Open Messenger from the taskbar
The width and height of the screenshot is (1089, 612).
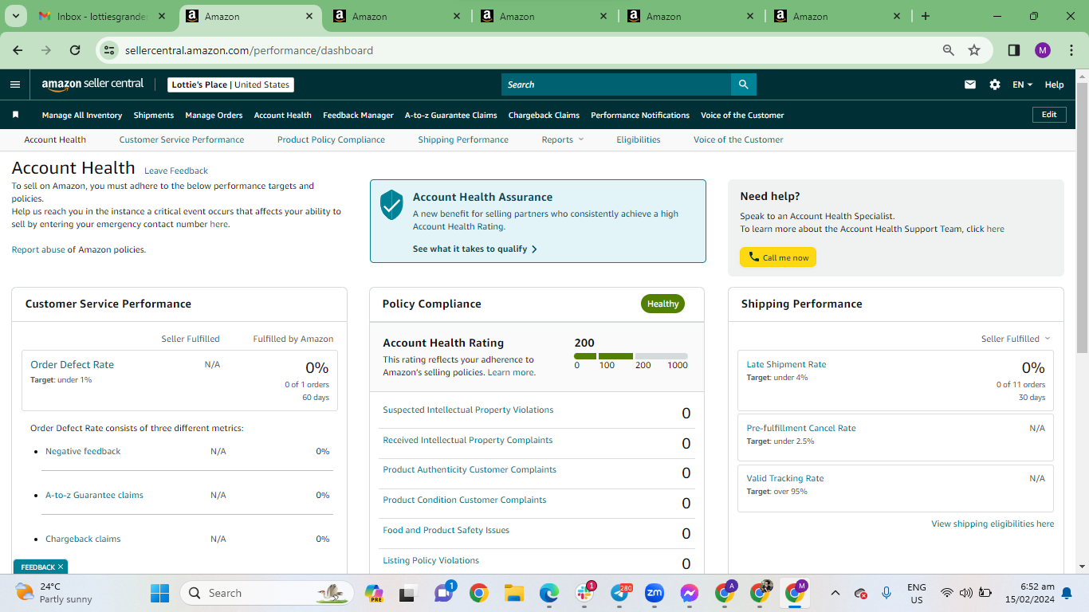[690, 593]
